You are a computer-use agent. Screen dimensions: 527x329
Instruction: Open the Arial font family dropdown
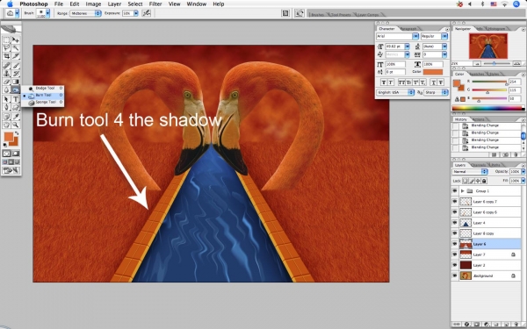[x=397, y=36]
